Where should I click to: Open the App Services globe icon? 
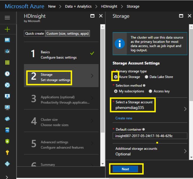7,85
